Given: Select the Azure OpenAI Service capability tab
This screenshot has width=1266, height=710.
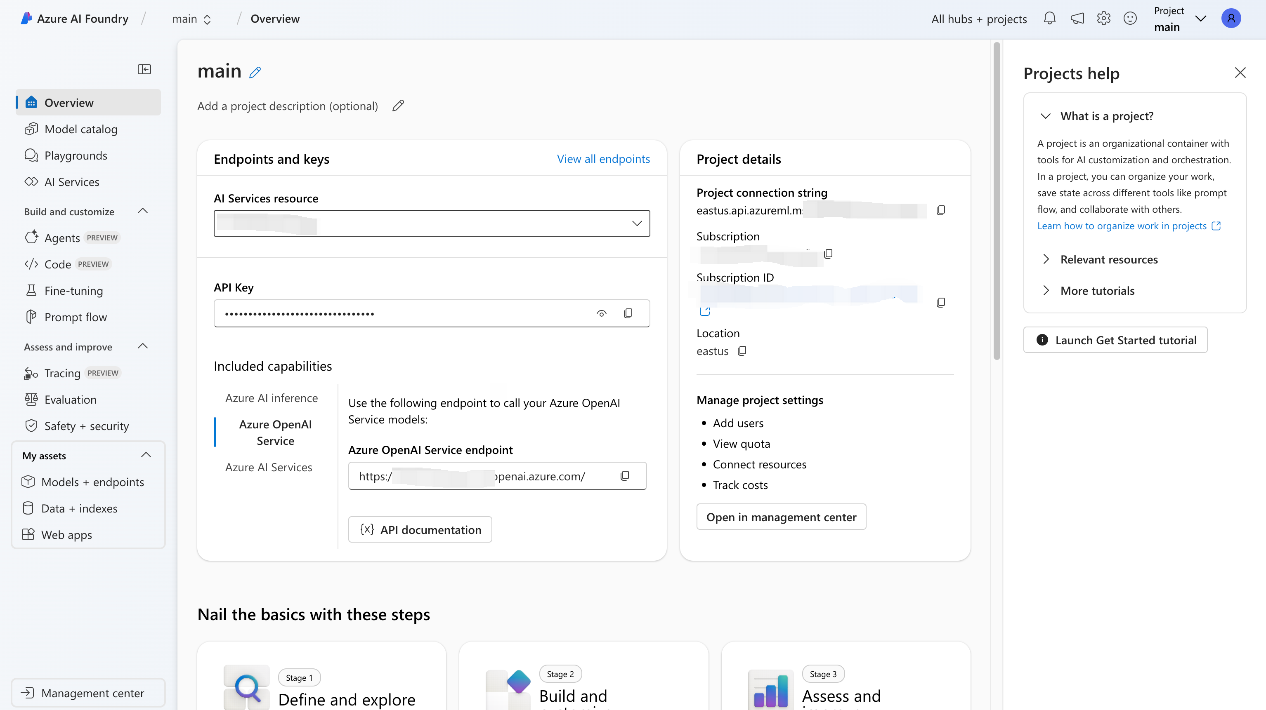Looking at the screenshot, I should [x=275, y=433].
